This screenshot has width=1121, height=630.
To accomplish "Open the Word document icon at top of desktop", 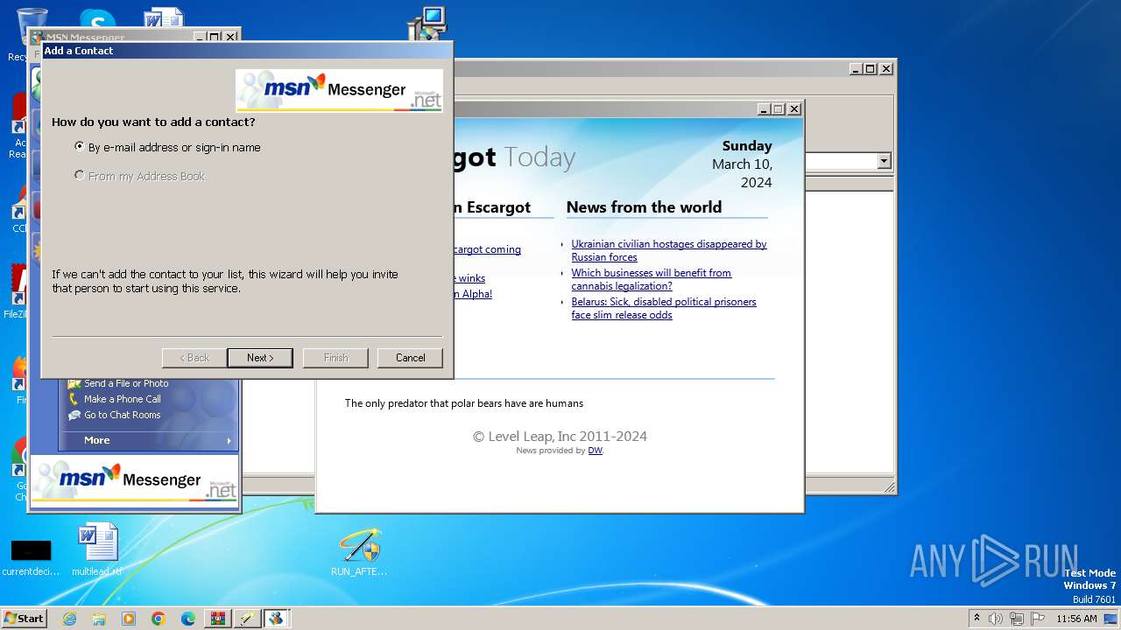I will click(164, 19).
